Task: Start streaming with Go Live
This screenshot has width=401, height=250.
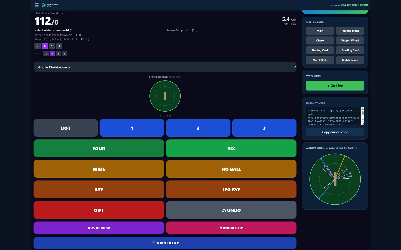Action: (x=335, y=86)
